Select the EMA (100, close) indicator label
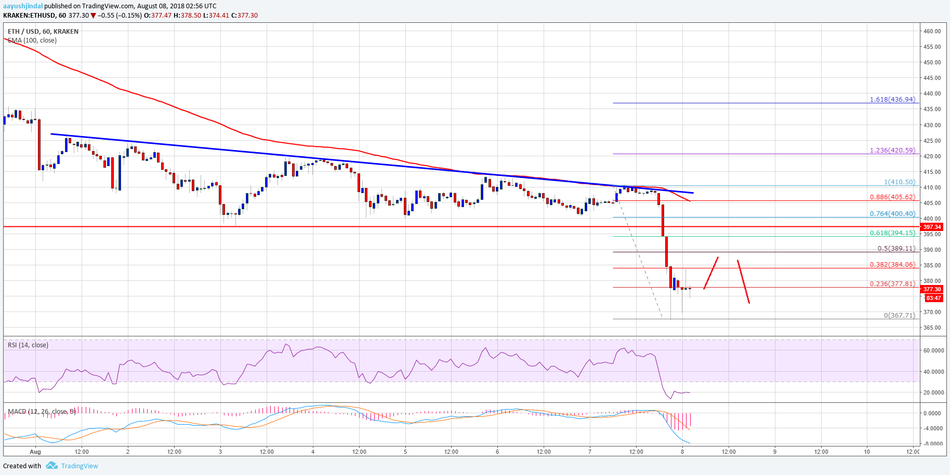The image size is (950, 475). [32, 40]
